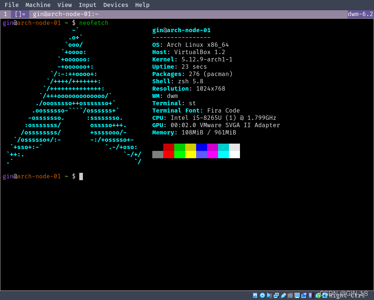The width and height of the screenshot is (374, 300).
Task: Click the Uptime: 23 secs line
Action: pos(179,67)
